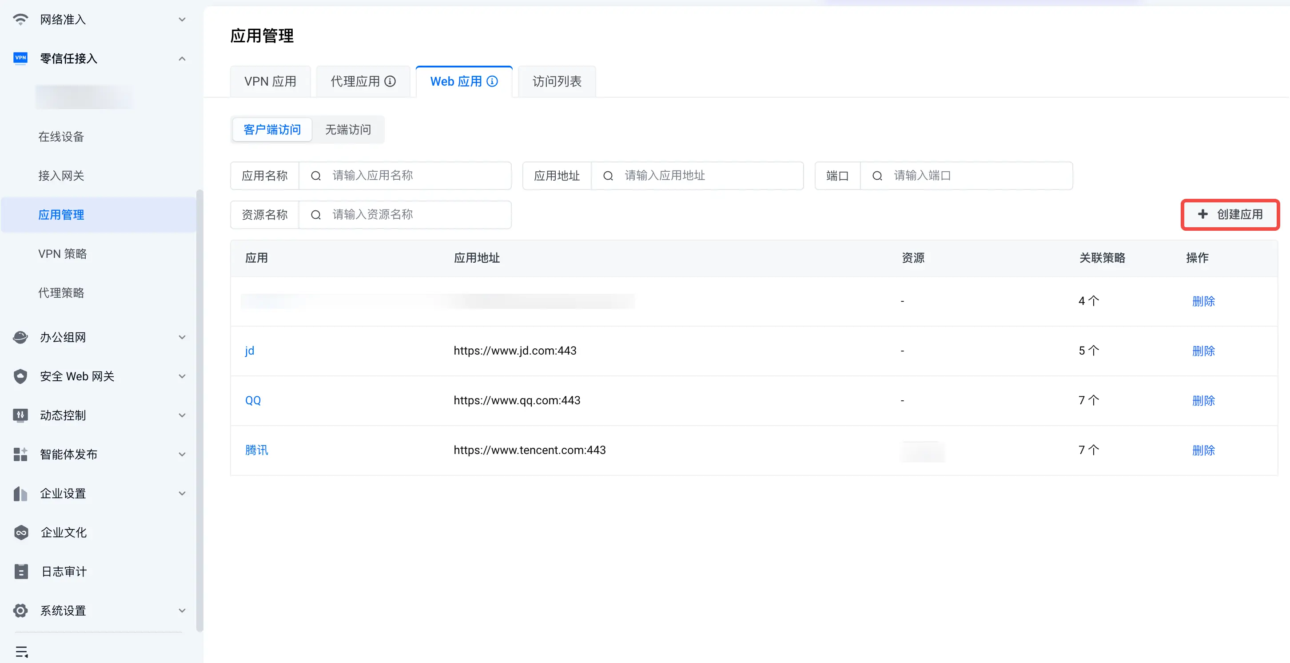Viewport: 1290px width, 663px height.
Task: Switch to 无端访问 access mode
Action: coord(348,130)
